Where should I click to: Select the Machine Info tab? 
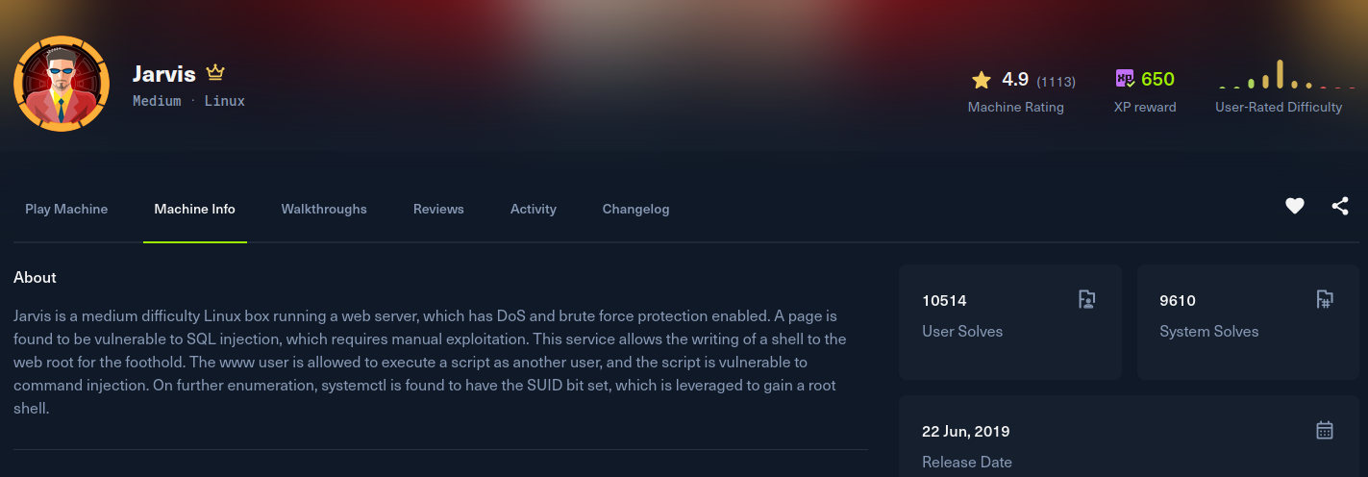point(195,209)
